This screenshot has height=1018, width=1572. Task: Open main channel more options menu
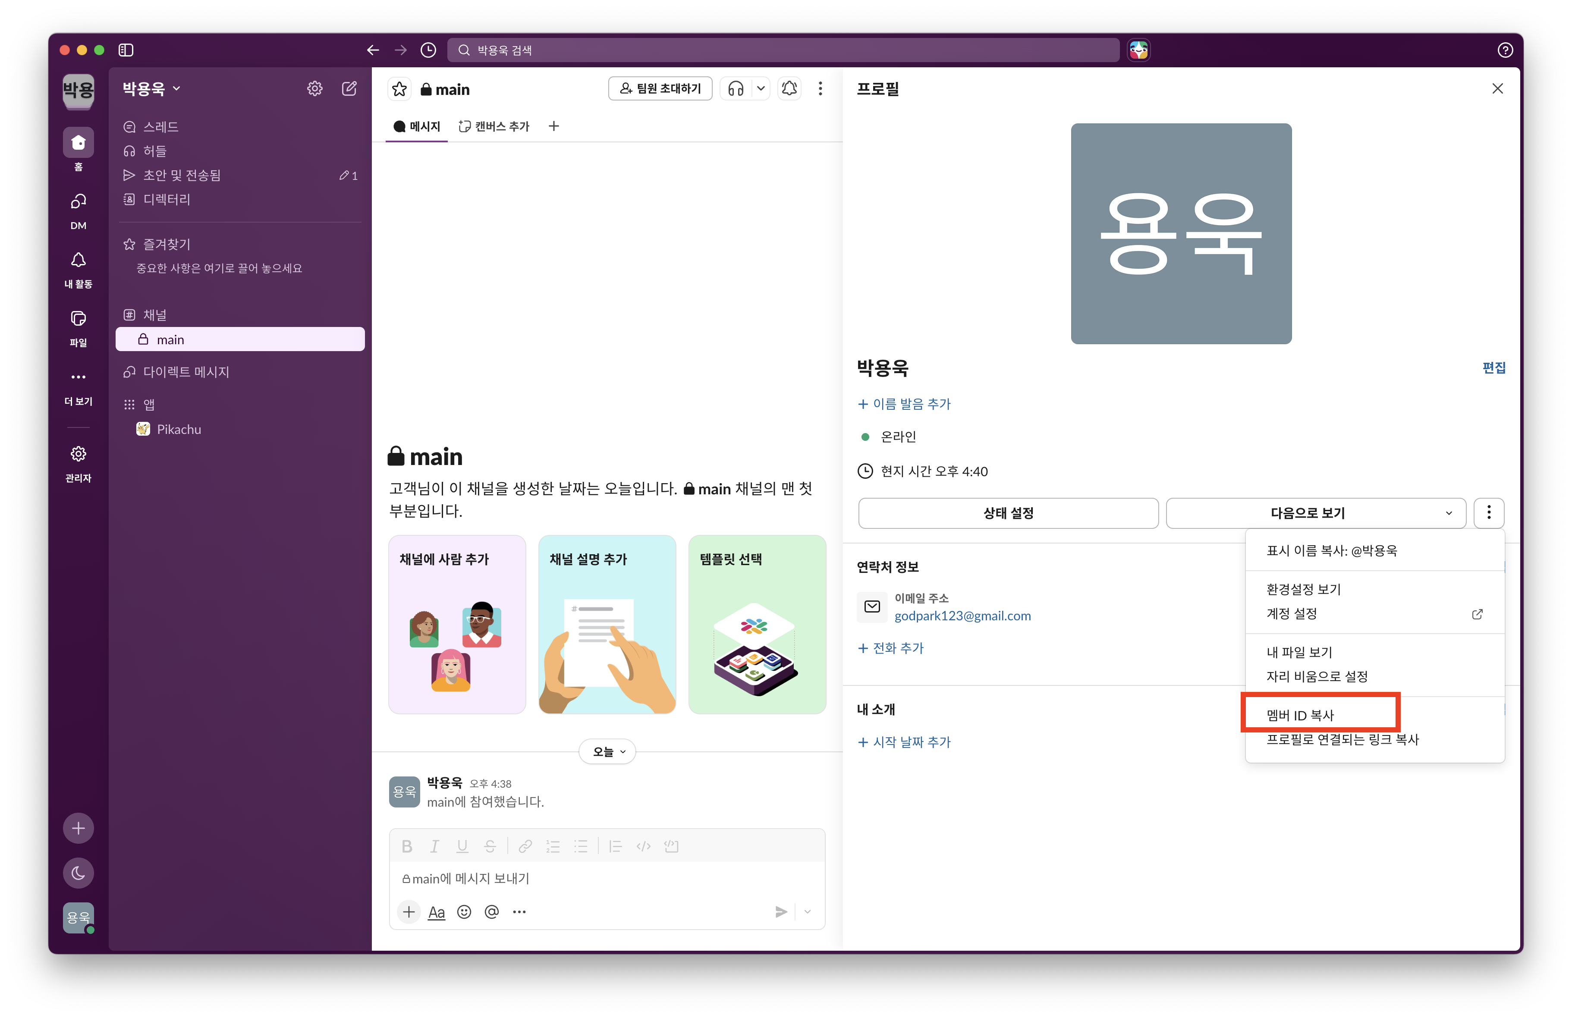coord(821,88)
